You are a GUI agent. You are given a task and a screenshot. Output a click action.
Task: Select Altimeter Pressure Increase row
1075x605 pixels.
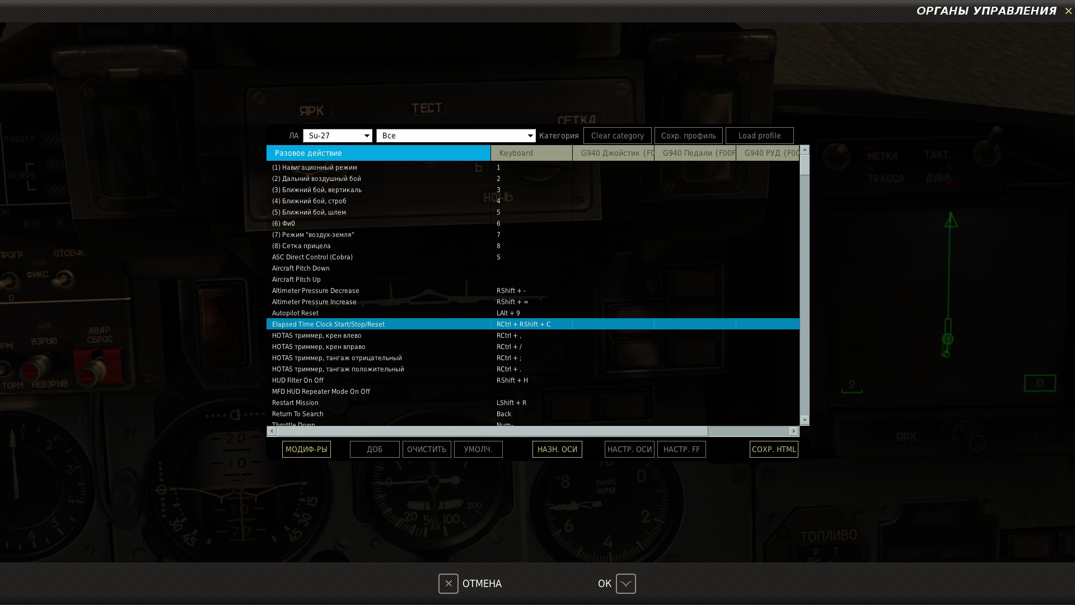533,302
